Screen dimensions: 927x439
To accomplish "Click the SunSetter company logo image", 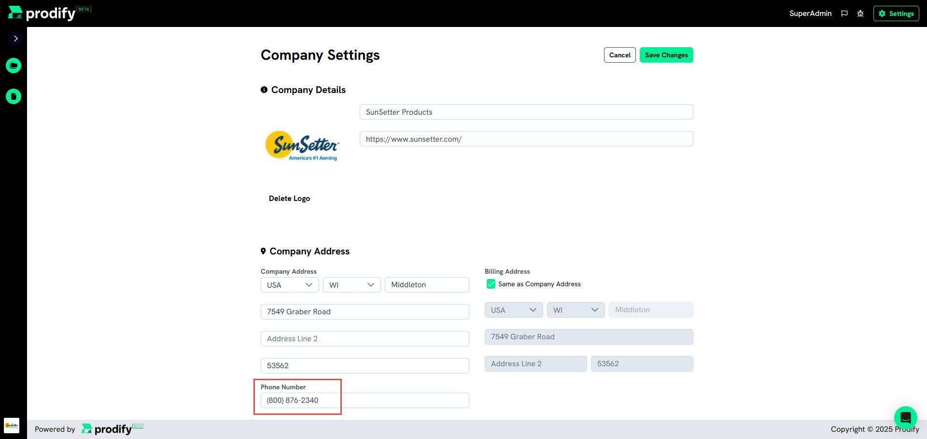I will coord(302,146).
